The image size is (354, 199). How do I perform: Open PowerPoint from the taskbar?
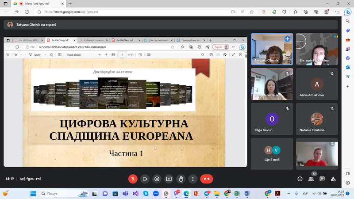[x=196, y=194]
